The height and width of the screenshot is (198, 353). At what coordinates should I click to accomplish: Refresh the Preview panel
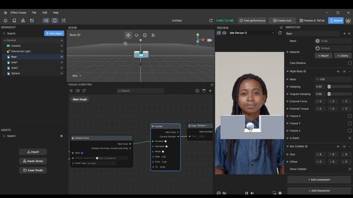[280, 33]
